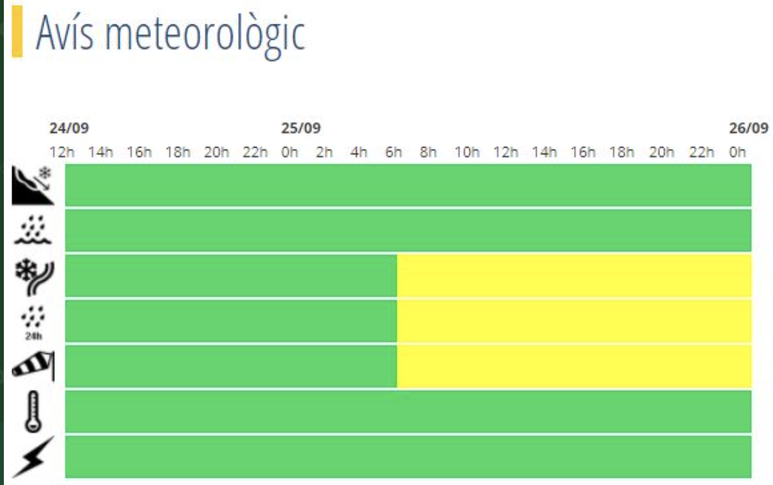Click the heavy rain flooding icon
This screenshot has height=485, width=773.
pyautogui.click(x=32, y=232)
